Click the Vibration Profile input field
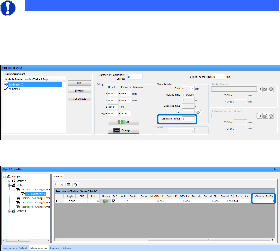 (188, 119)
